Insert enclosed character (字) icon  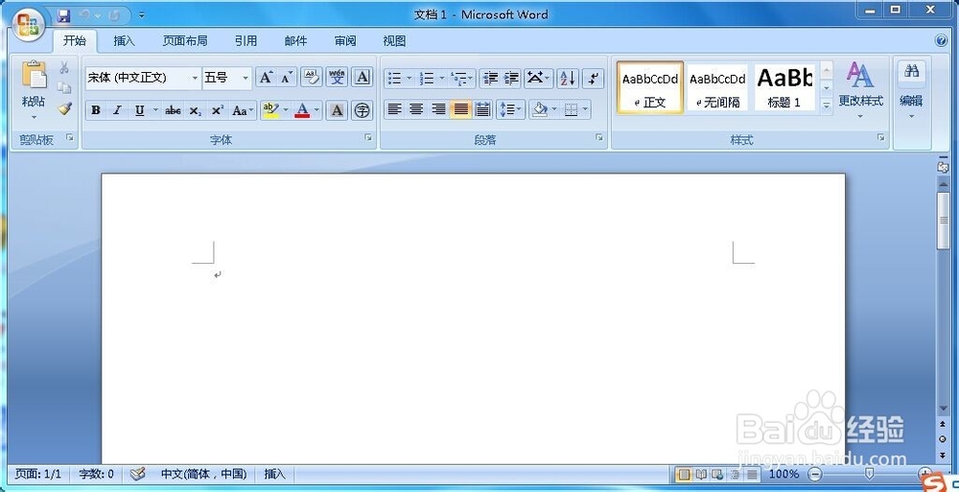363,110
